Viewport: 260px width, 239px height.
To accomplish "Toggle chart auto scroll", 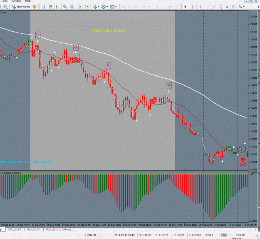I will pyautogui.click(x=80, y=7).
